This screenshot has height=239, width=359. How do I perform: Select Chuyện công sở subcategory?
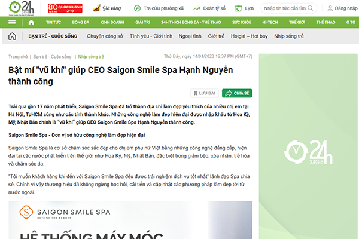click(x=105, y=36)
